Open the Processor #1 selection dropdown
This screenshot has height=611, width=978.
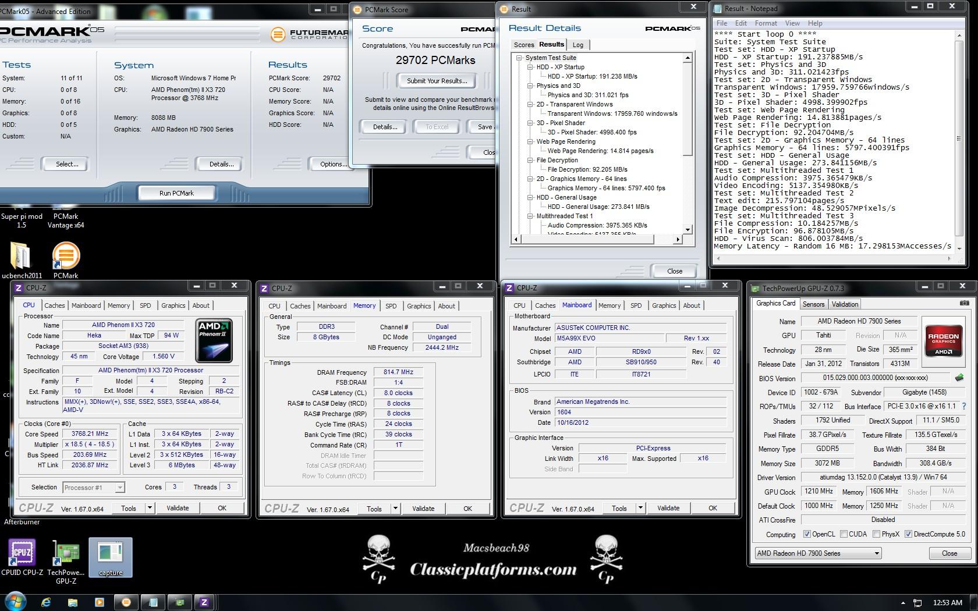tap(93, 488)
